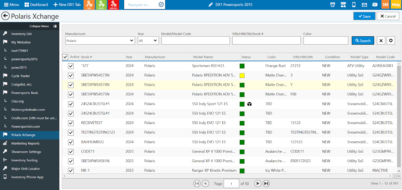Screen dimensions: 402x190
Task: Open the MU sales icon
Action: tap(89, 5)
